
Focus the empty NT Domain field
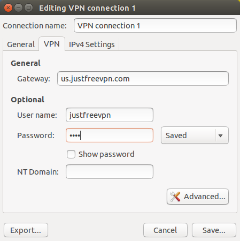(110, 172)
